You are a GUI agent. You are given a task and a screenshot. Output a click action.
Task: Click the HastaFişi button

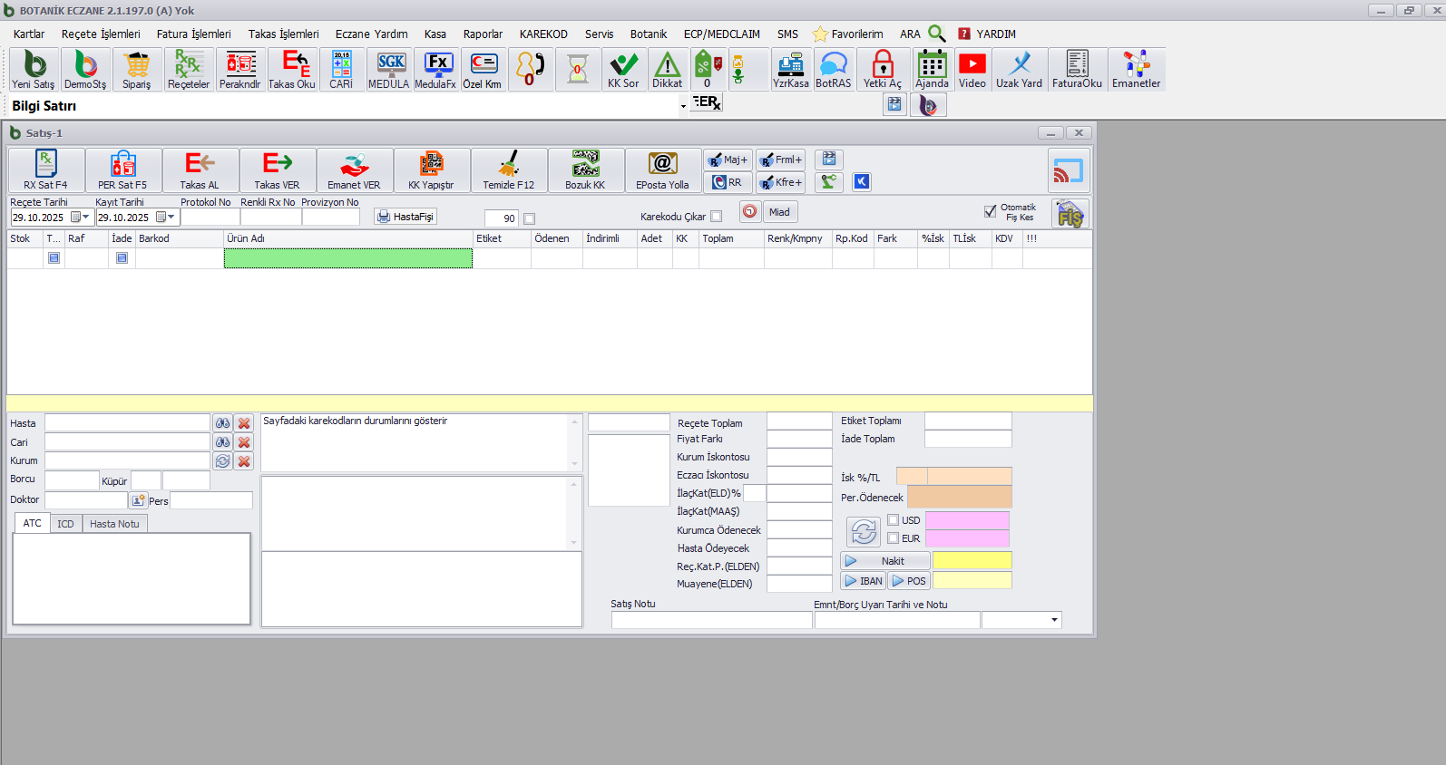tap(405, 217)
